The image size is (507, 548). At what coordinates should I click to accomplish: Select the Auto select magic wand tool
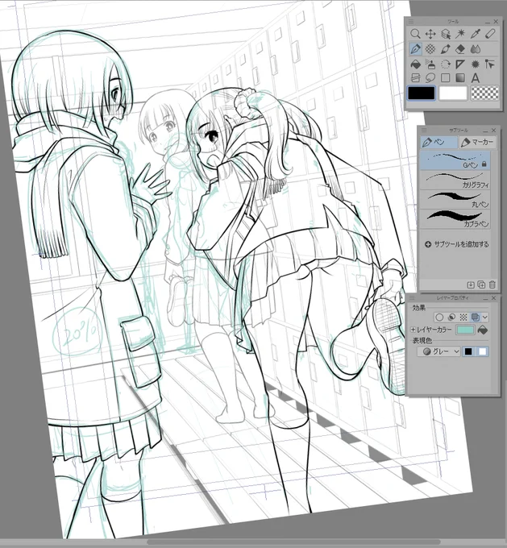(x=460, y=34)
